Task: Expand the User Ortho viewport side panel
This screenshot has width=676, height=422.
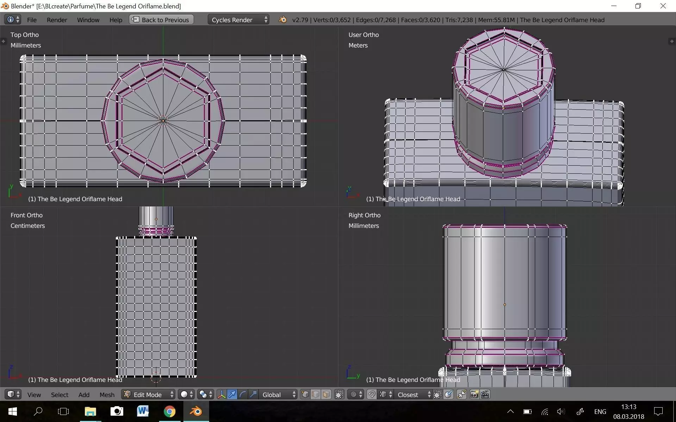Action: [671, 41]
